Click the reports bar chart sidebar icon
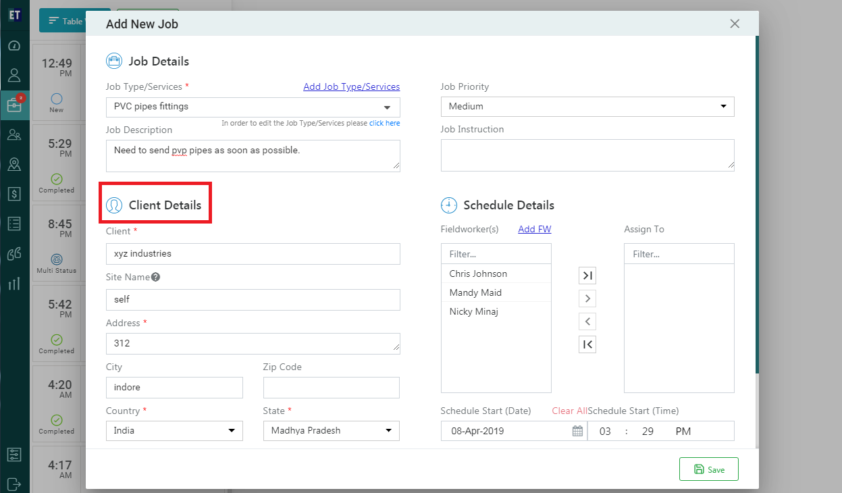842x493 pixels. point(14,284)
